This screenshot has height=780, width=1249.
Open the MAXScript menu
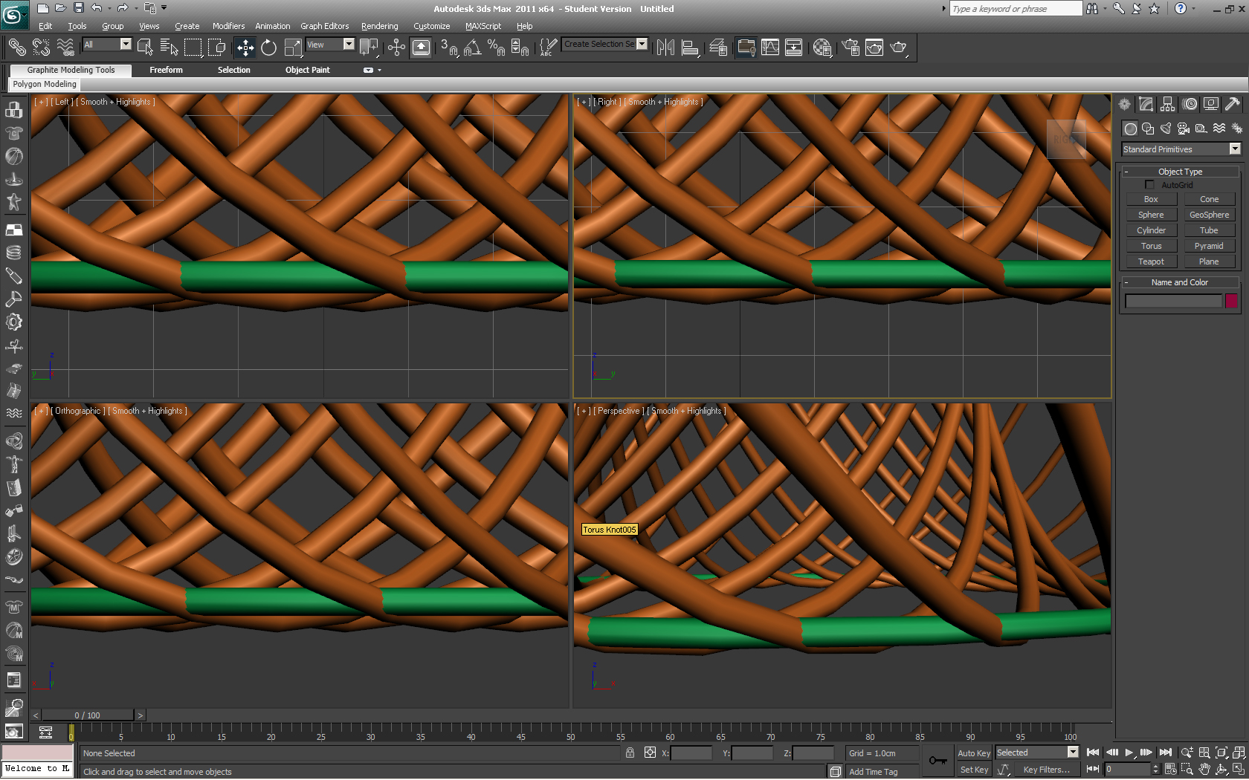[483, 26]
